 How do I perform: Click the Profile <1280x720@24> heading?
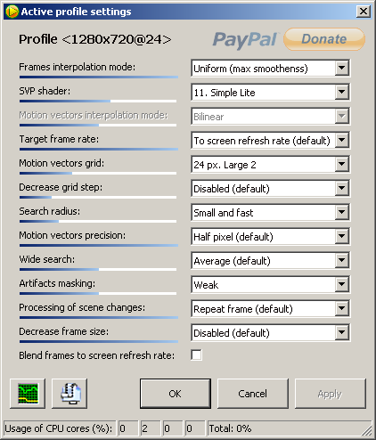pos(95,39)
